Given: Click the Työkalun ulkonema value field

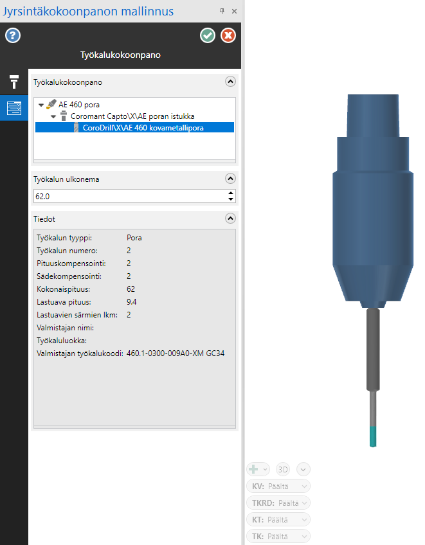Looking at the screenshot, I should click(129, 196).
